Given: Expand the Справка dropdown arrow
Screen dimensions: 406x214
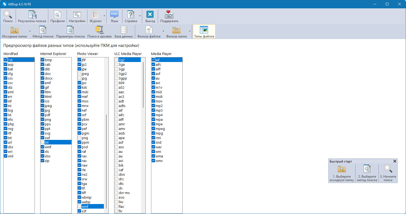Looking at the screenshot, I should coord(140,16).
